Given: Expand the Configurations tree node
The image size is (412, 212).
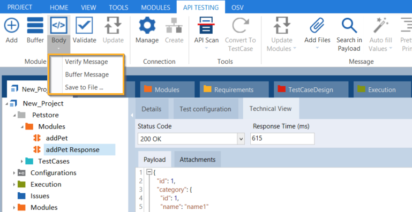Looking at the screenshot, I should 14,173.
